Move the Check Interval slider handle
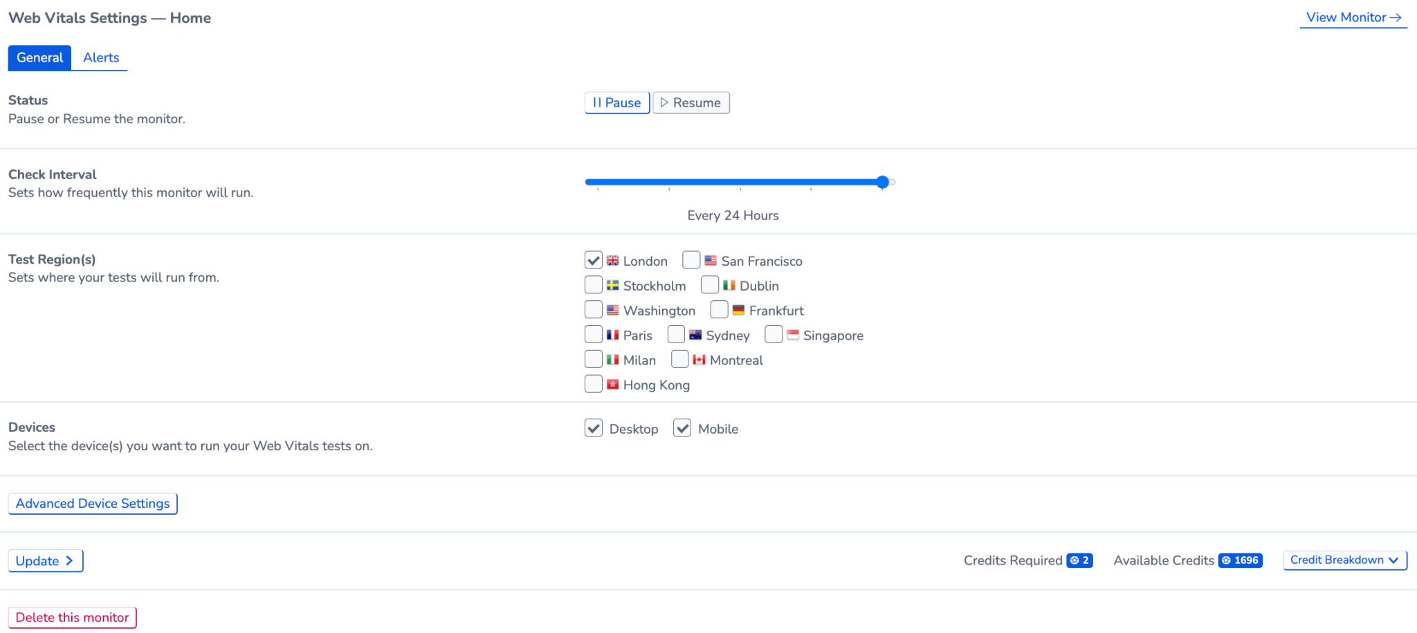 (882, 182)
